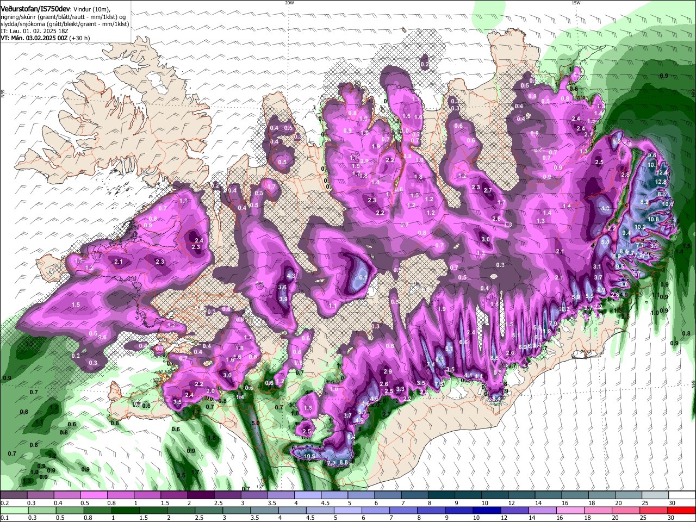
Task: Click the '20W' longitude label at top
Action: [x=289, y=3]
